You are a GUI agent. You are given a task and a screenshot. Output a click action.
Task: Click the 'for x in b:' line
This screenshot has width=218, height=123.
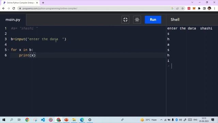(22, 50)
